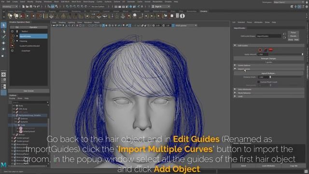The width and height of the screenshot is (309, 174).
Task: Click the EditGuidesShape name input field
Action: [x=268, y=36]
